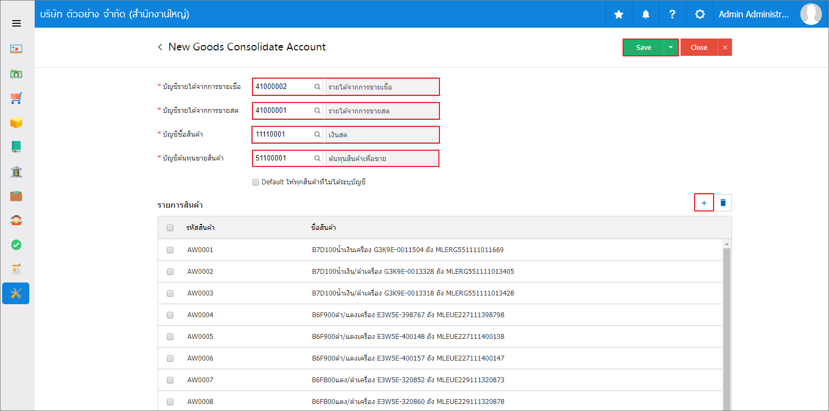Expand the Save button dropdown arrow
This screenshot has width=829, height=411.
click(671, 47)
